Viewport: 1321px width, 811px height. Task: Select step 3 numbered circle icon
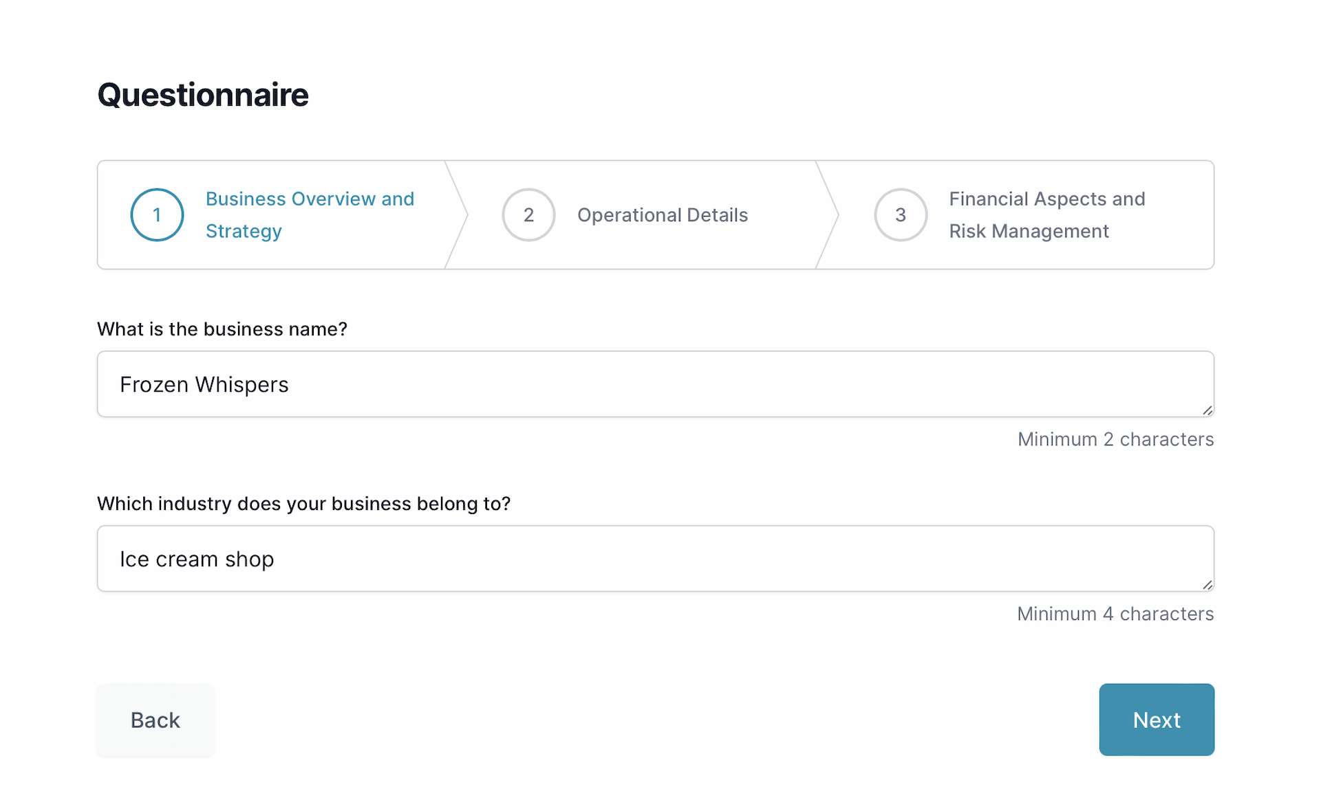(x=900, y=214)
